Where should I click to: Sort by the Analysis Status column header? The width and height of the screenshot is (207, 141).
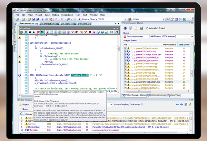pos(169,45)
